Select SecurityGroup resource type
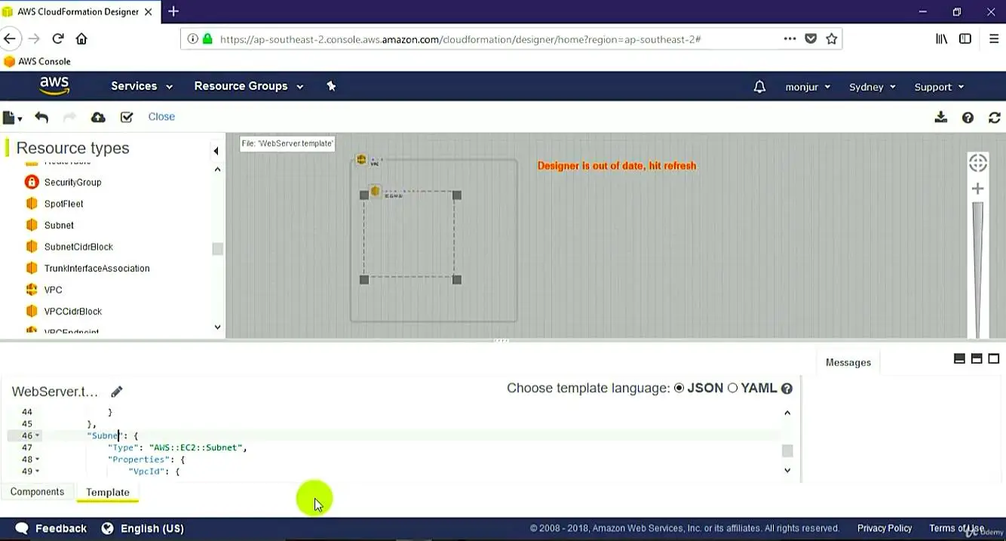 [x=72, y=182]
